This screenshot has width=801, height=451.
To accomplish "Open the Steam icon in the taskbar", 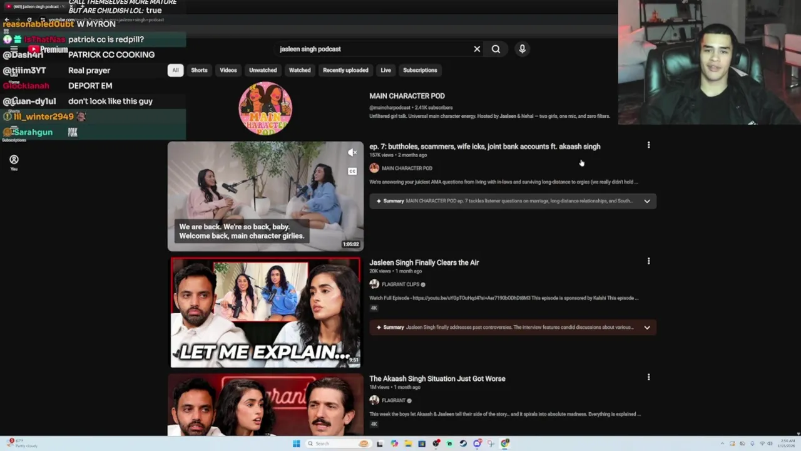I will click(x=463, y=443).
